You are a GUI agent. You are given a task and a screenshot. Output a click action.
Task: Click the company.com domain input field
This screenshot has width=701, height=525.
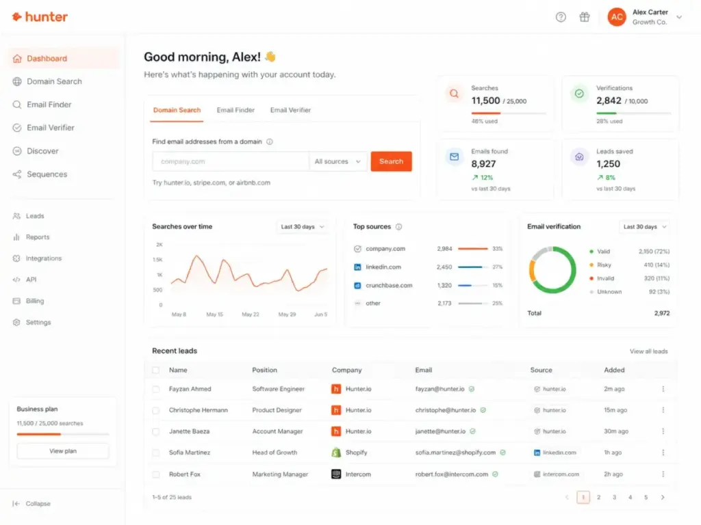231,161
